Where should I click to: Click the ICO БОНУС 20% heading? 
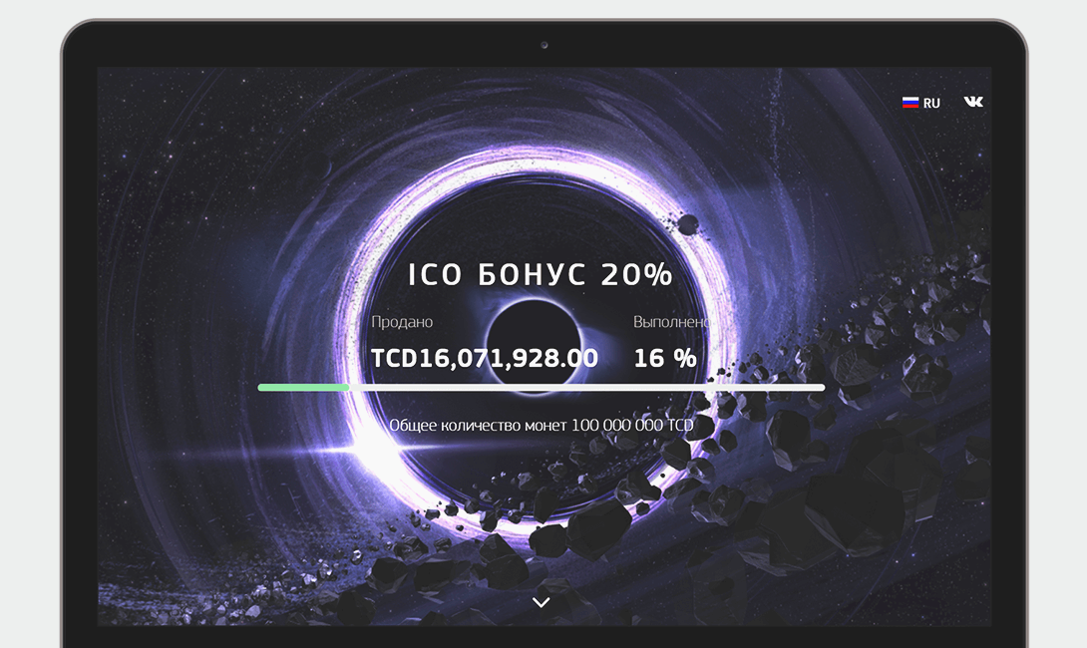[x=541, y=274]
